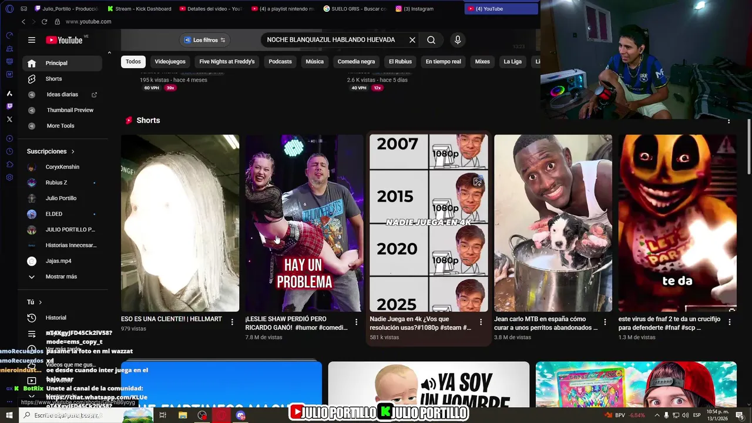Open Opera sidebar settings gear
Viewport: 752px width, 423px height.
(x=9, y=177)
